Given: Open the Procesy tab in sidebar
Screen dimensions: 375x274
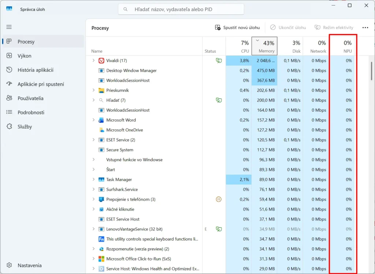Looking at the screenshot, I should coord(43,42).
